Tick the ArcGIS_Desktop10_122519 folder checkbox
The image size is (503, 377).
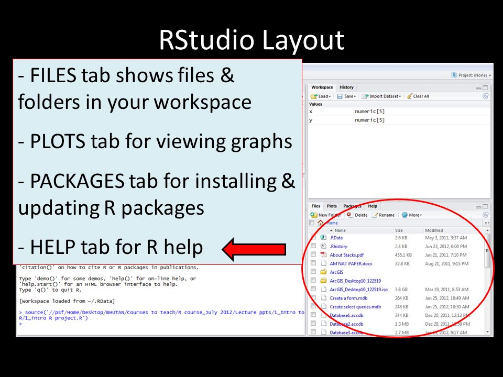pyautogui.click(x=313, y=281)
